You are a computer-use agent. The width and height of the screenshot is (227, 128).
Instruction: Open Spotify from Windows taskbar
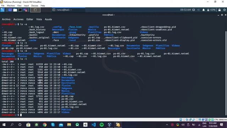102,125
